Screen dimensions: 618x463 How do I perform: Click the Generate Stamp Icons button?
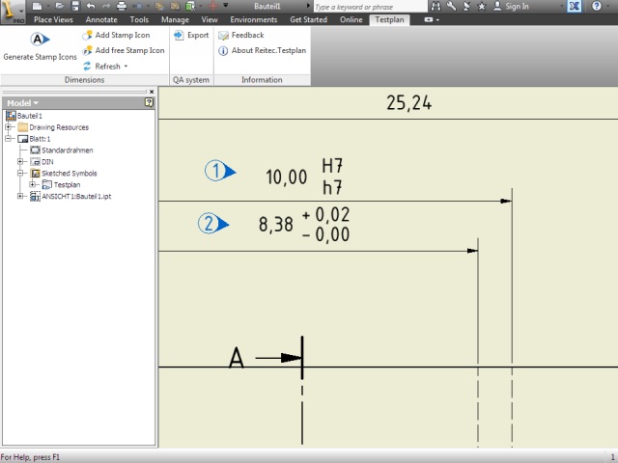tap(40, 46)
